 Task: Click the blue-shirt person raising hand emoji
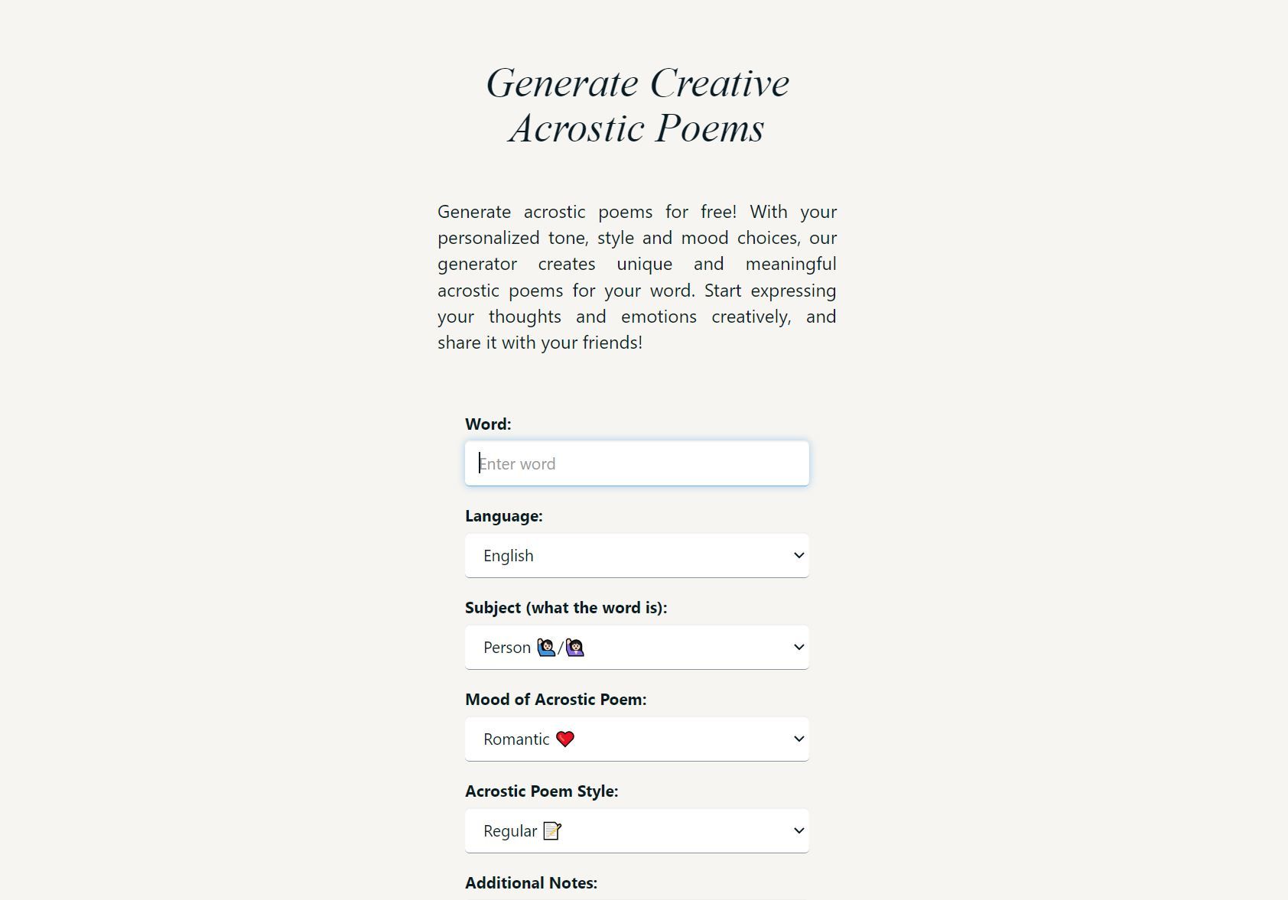(546, 648)
